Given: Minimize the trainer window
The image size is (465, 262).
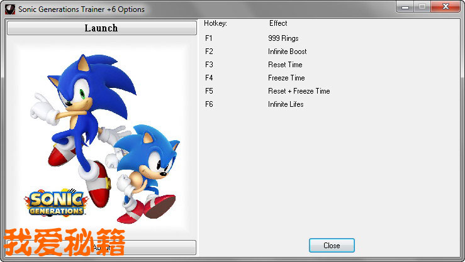Looking at the screenshot, I should (405, 7).
